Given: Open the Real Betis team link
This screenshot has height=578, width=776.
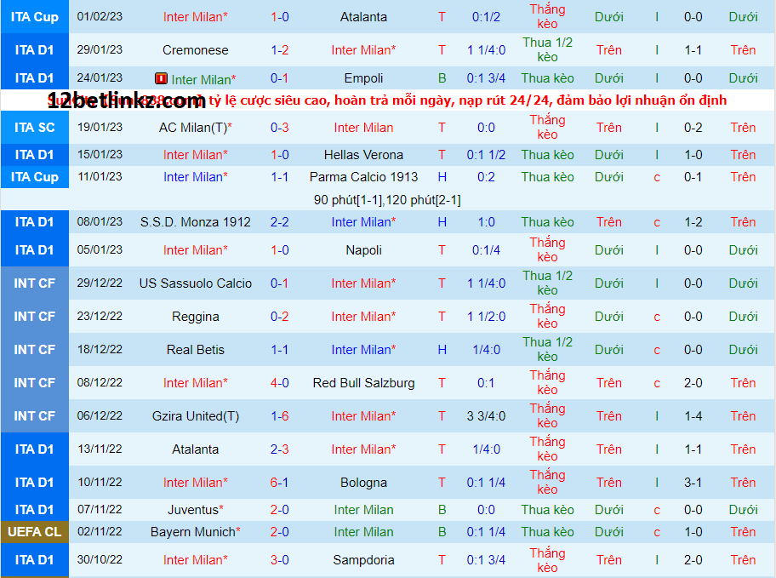Looking at the screenshot, I should 195,350.
